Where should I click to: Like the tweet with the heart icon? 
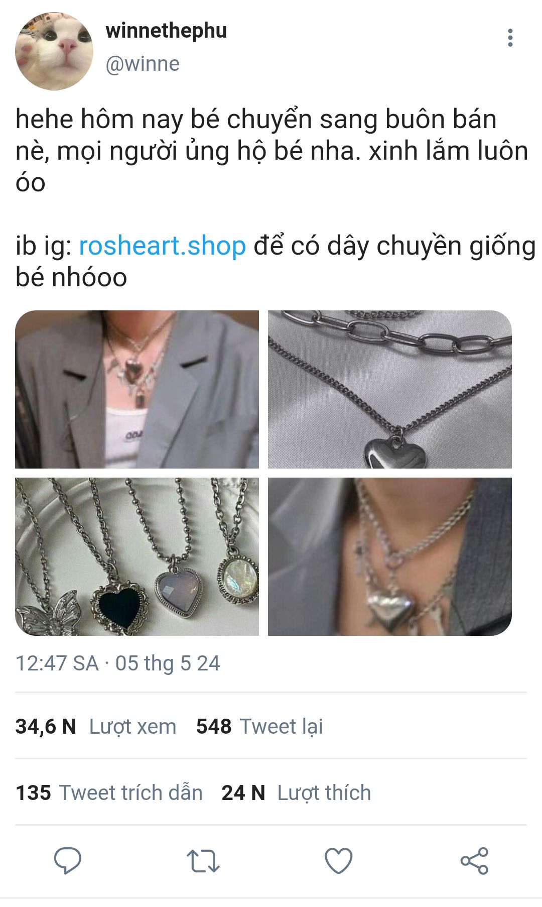(339, 861)
